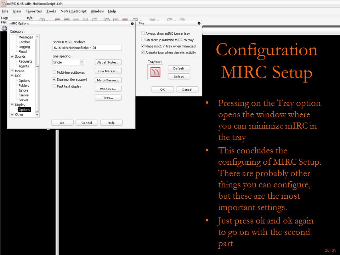
Task: Open the View menu
Action: (x=17, y=11)
